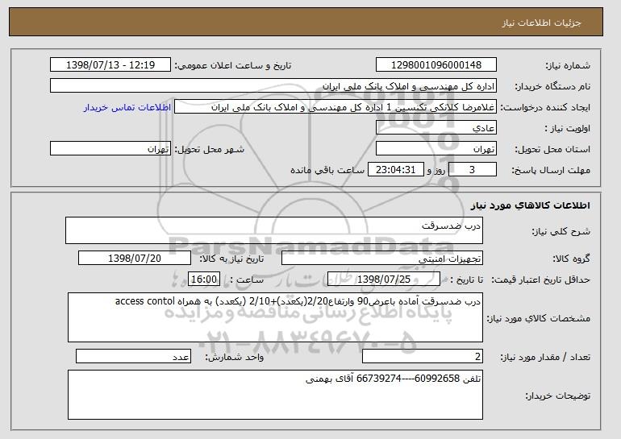Click the ایجاد کننده درخواست label
Screen dimensions: 621x439
pyautogui.click(x=545, y=107)
